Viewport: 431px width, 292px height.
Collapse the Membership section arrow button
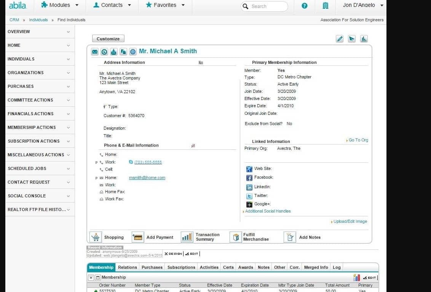coord(91,278)
